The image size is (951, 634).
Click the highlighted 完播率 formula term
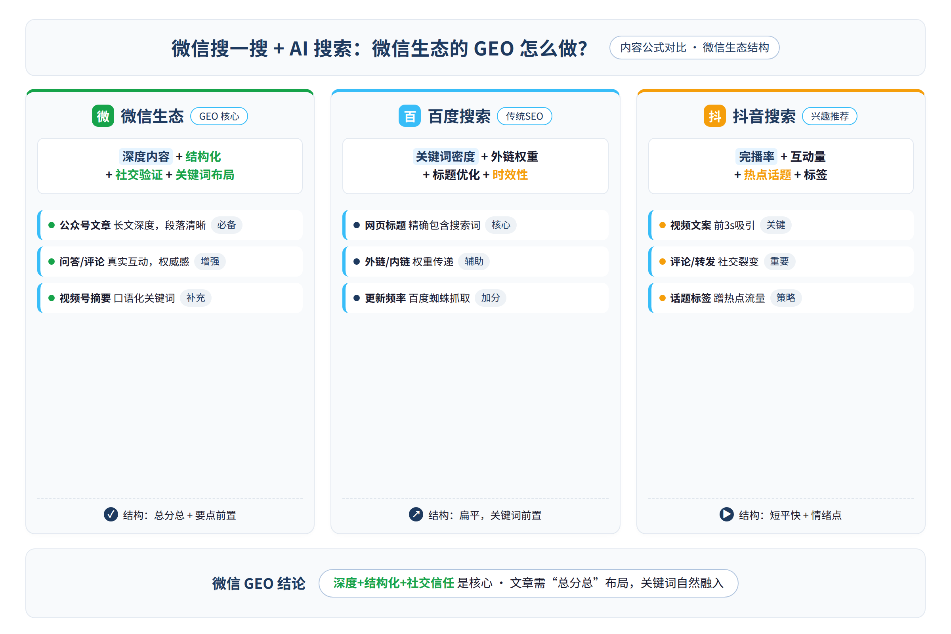tap(756, 157)
